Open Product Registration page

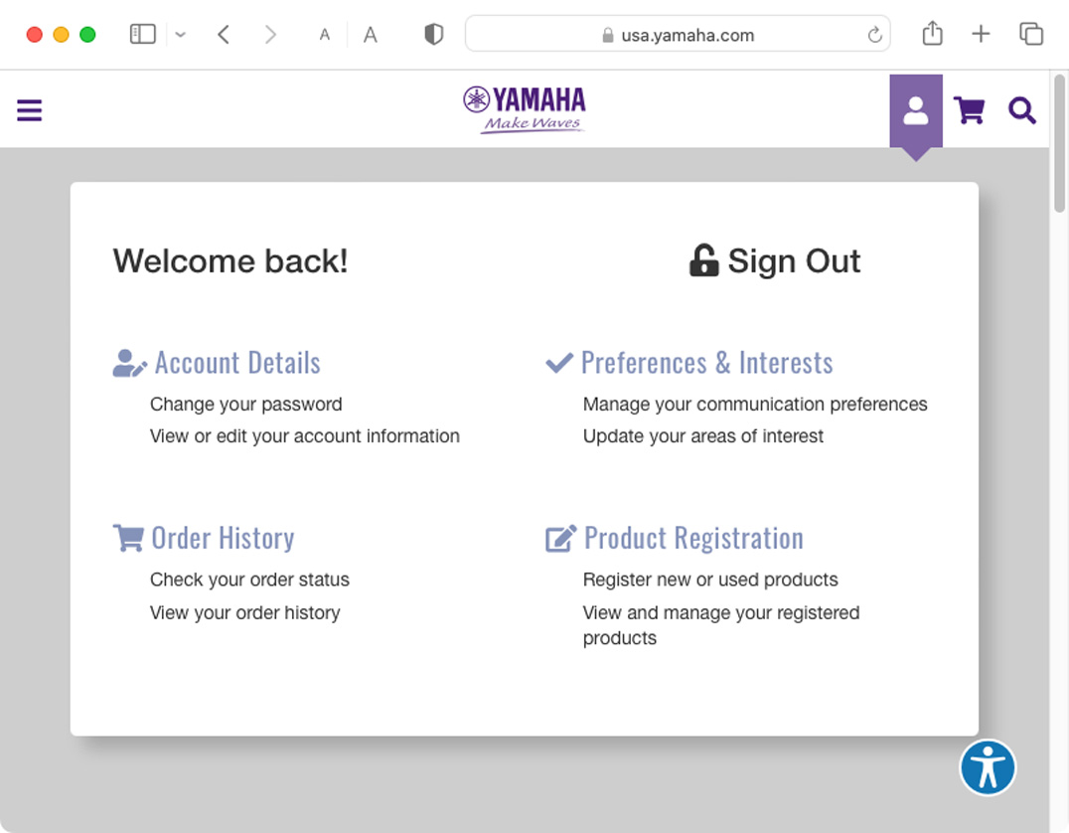(x=692, y=538)
